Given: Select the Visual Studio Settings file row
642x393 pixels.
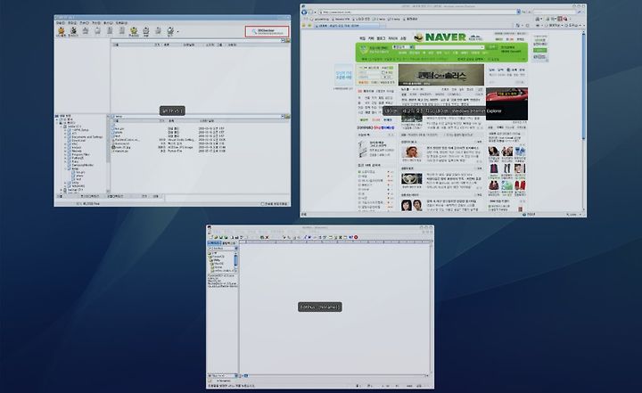Looking at the screenshot, I should 169,140.
